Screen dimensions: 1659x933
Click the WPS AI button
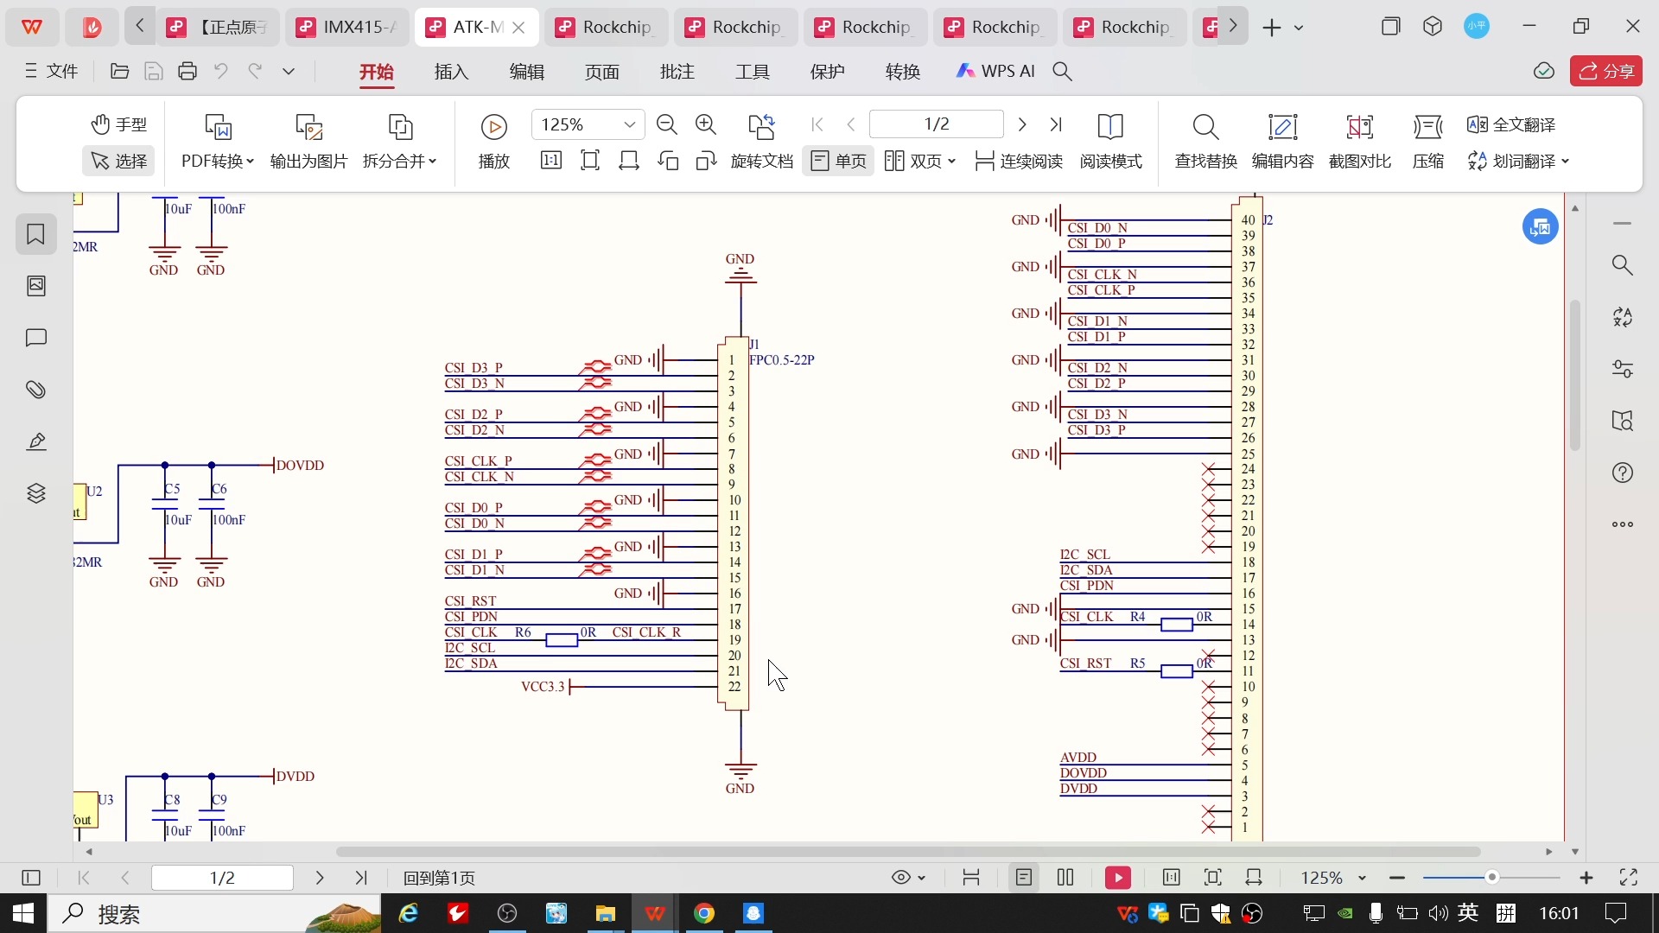1001,71
